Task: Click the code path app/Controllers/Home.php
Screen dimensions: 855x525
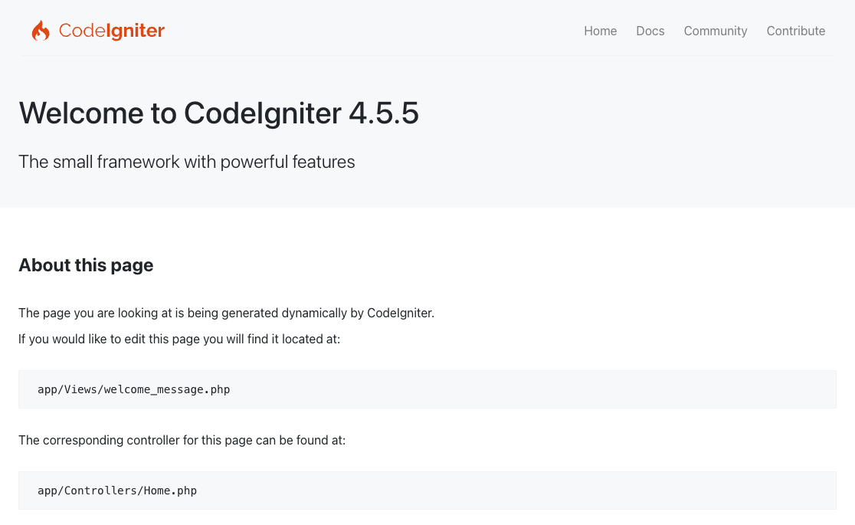Action: 117,491
